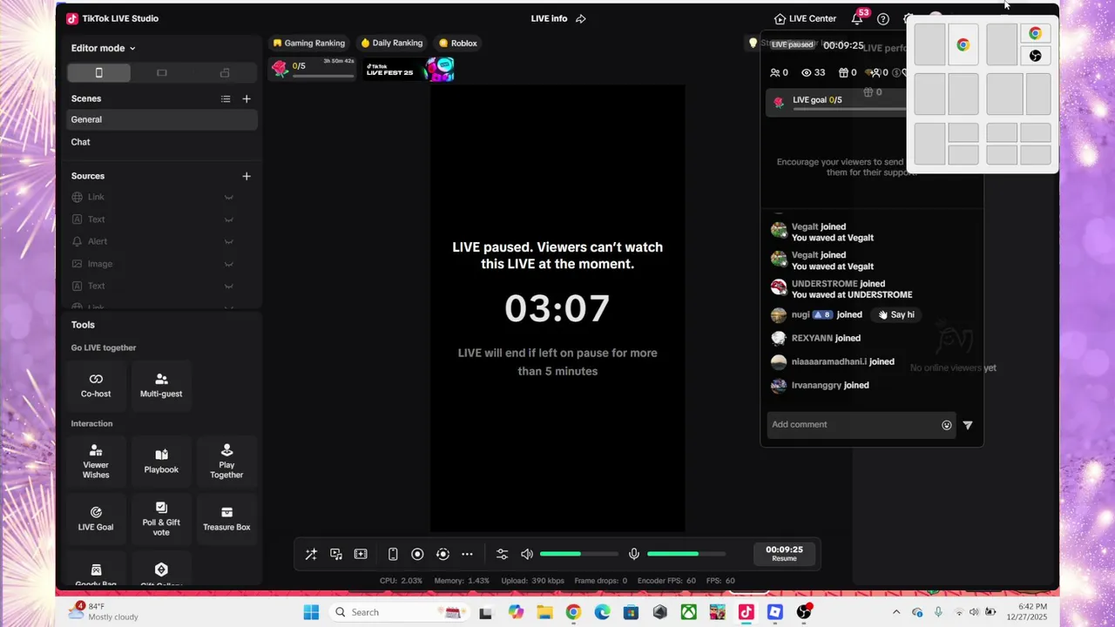Select portrait phone layout mode
Viewport: 1115px width, 627px height.
point(98,72)
